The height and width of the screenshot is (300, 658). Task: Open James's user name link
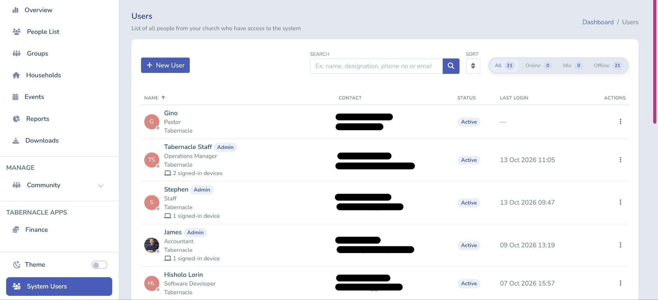click(173, 232)
